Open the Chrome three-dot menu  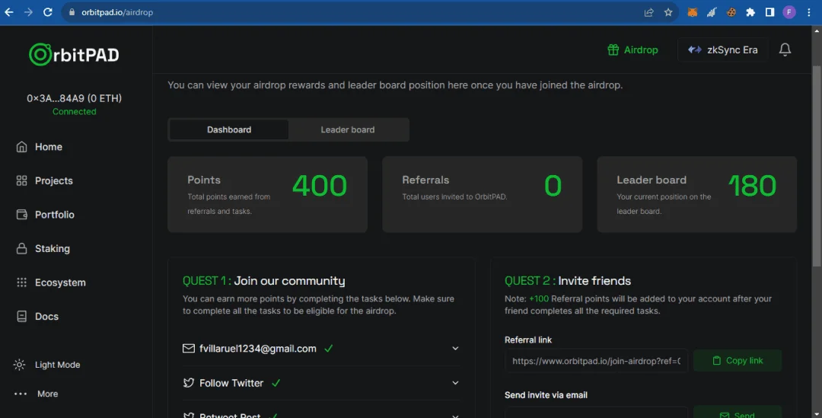click(x=809, y=12)
